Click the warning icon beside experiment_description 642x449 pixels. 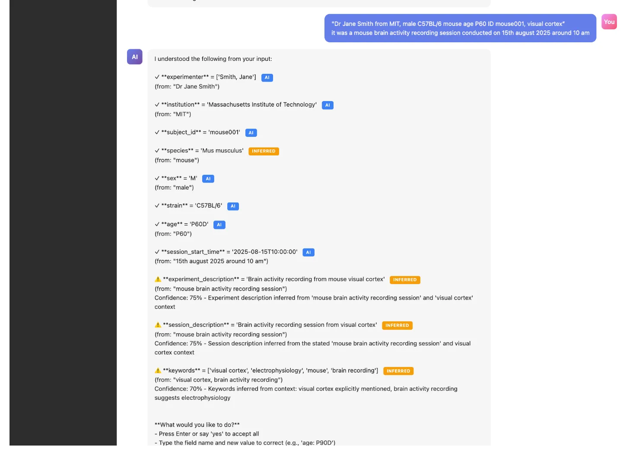point(158,279)
